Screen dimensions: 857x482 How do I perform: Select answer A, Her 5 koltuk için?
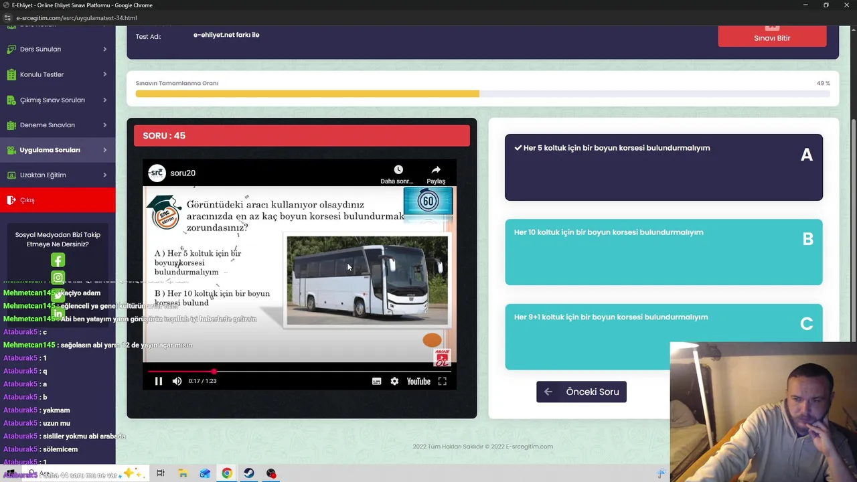[664, 167]
